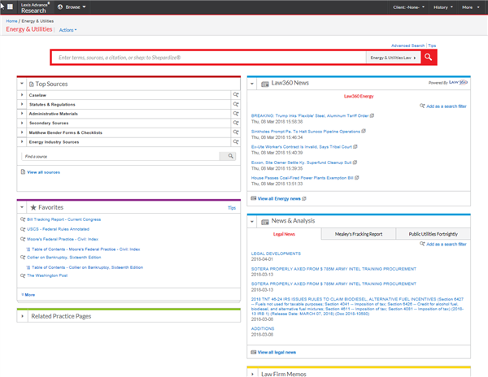Click filter icon beside Collier on Bankruptcy
This screenshot has height=377, width=488.
click(23, 258)
